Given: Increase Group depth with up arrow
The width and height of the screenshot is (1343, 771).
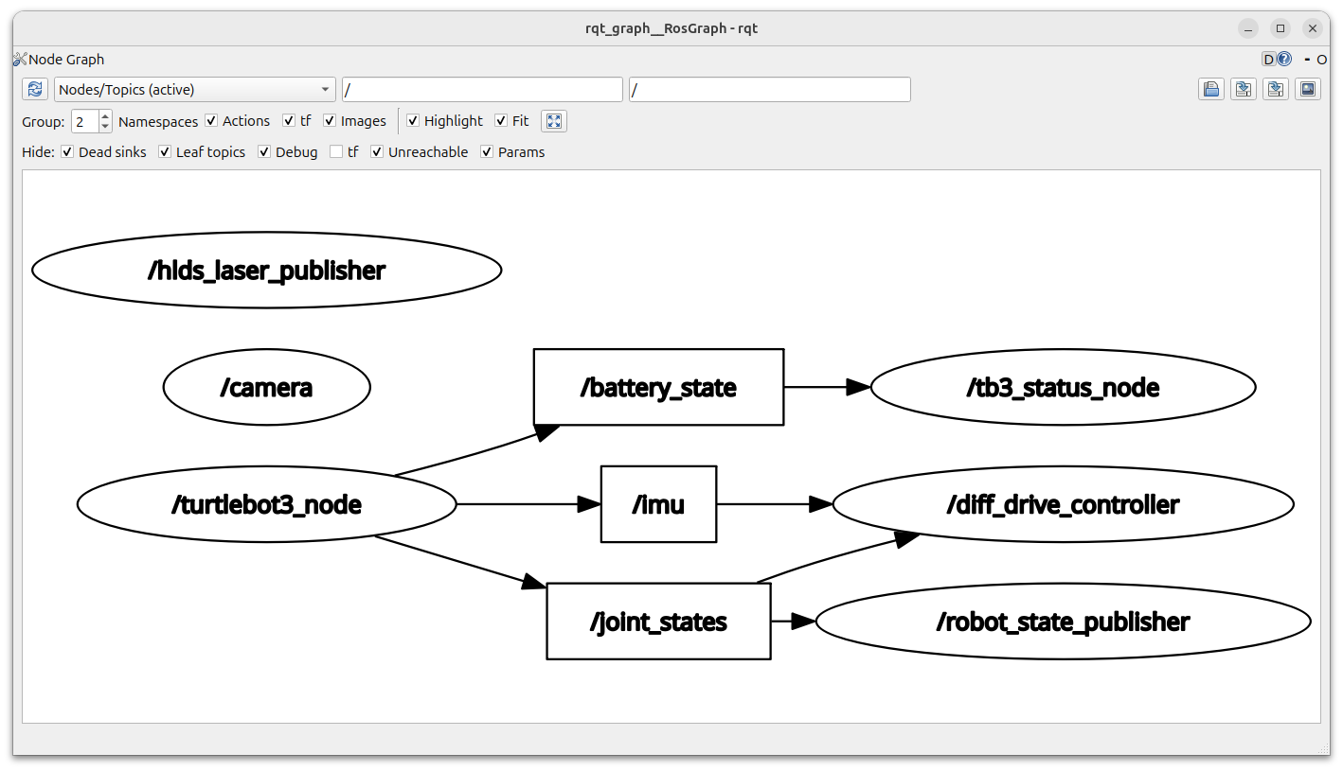Looking at the screenshot, I should tap(104, 116).
